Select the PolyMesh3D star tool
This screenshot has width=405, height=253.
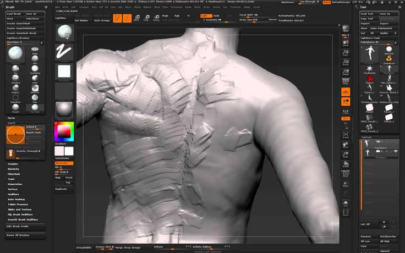369,69
